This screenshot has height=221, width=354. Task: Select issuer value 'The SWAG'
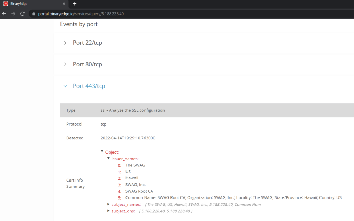pos(135,165)
